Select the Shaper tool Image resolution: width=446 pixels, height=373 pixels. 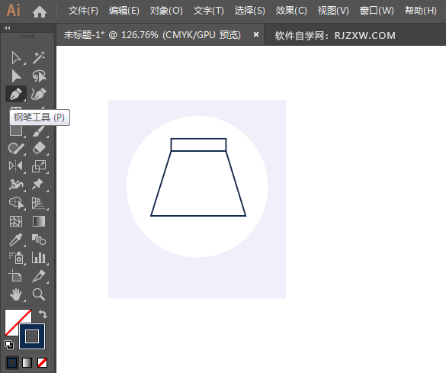[x=16, y=148]
